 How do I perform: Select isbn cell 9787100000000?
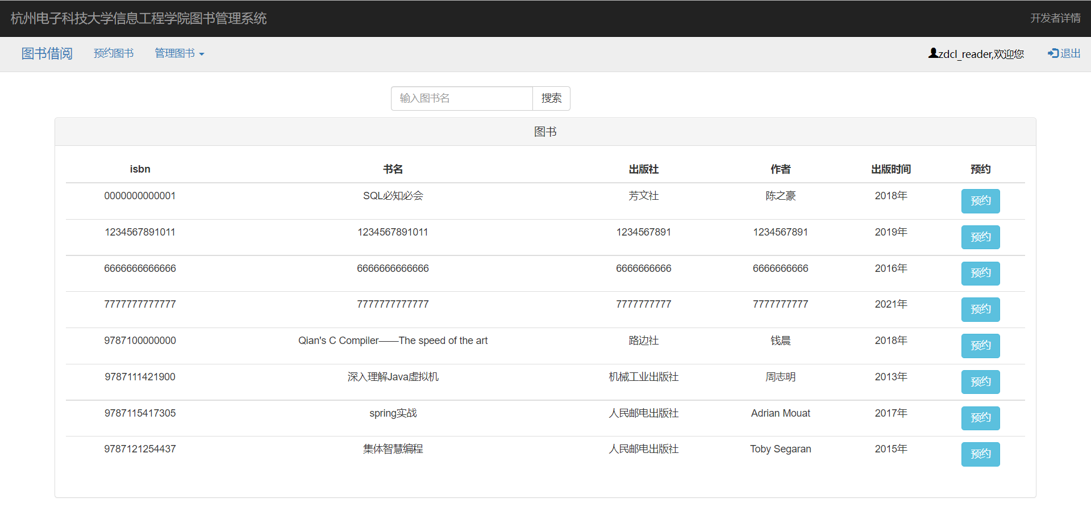(140, 341)
